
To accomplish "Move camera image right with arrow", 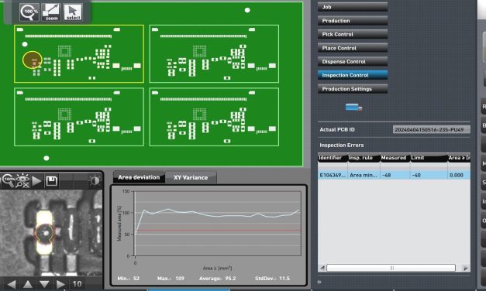I will tap(60, 284).
